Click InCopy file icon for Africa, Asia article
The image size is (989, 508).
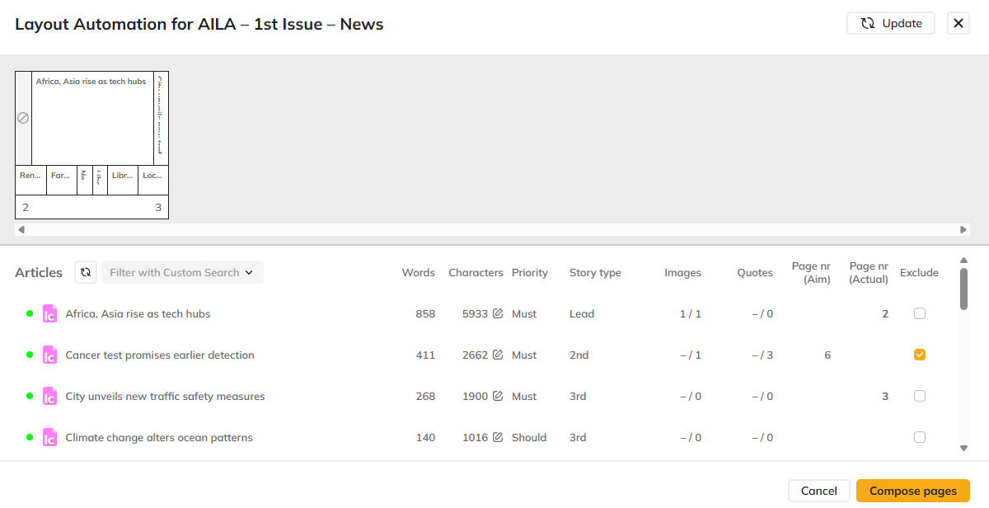[50, 313]
